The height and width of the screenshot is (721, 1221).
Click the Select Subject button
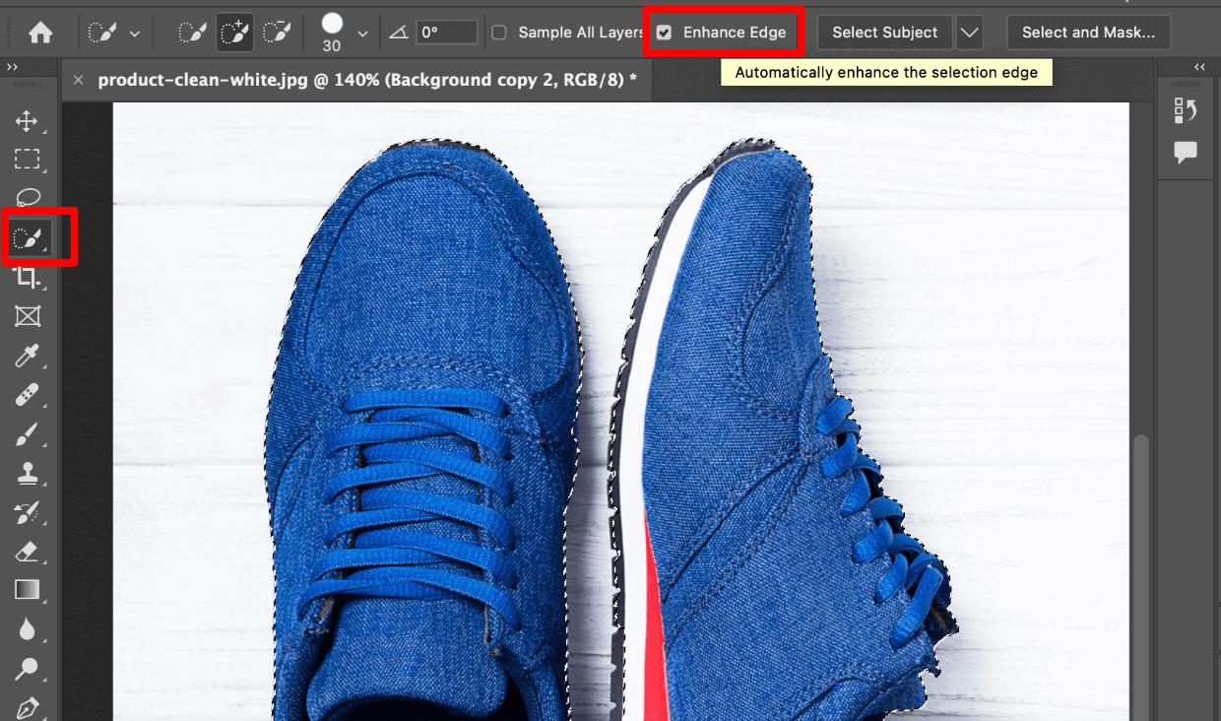(883, 32)
